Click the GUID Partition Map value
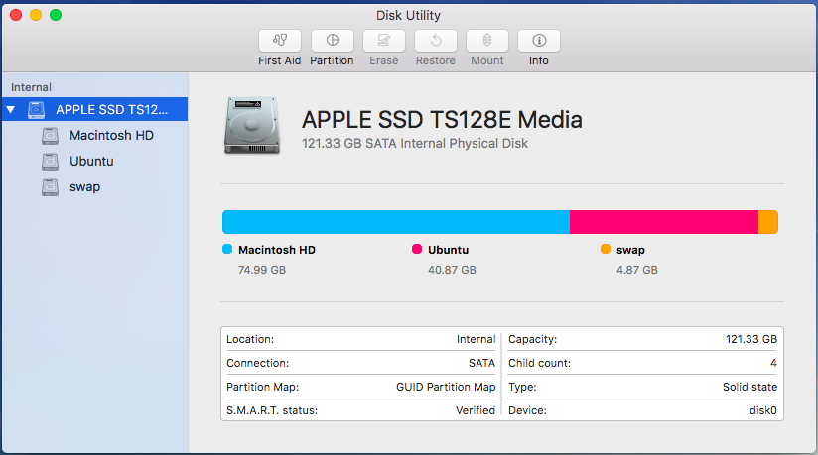Viewport: 818px width, 455px height. click(446, 387)
